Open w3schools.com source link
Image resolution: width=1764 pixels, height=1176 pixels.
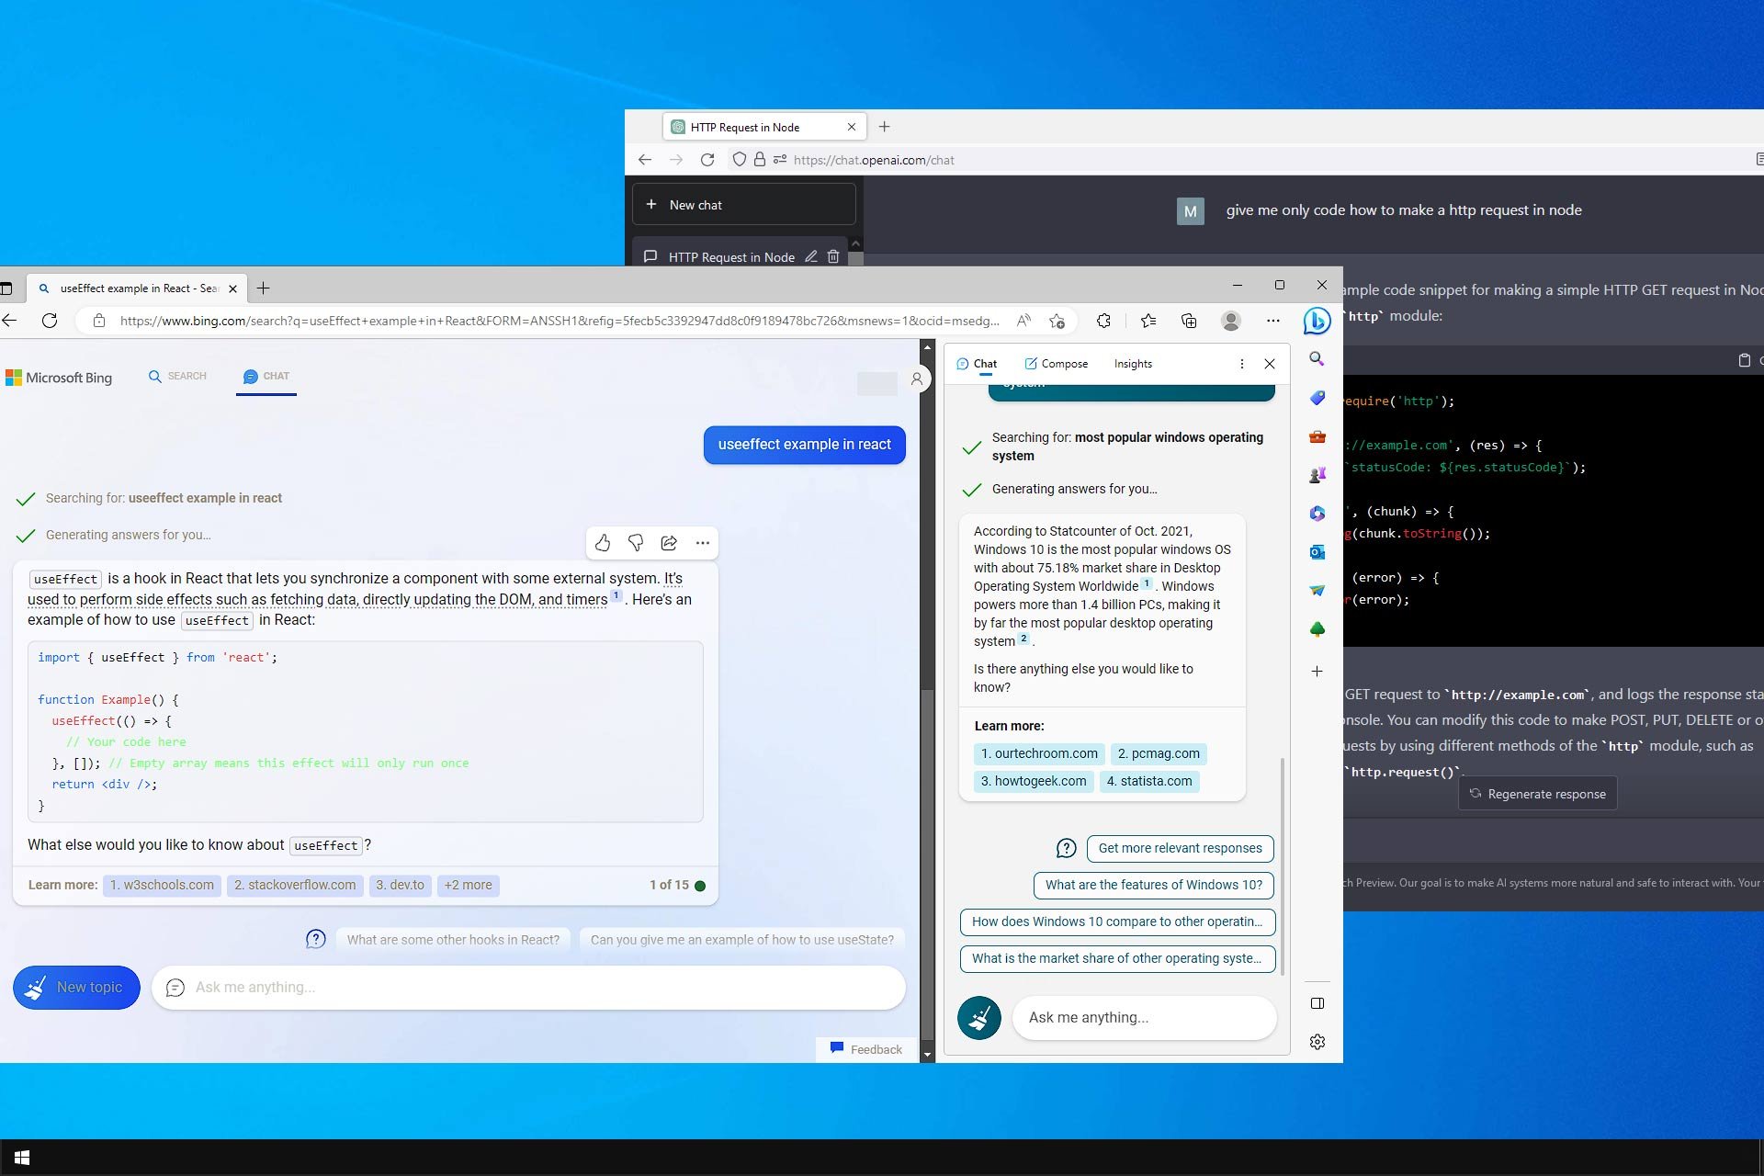click(162, 885)
